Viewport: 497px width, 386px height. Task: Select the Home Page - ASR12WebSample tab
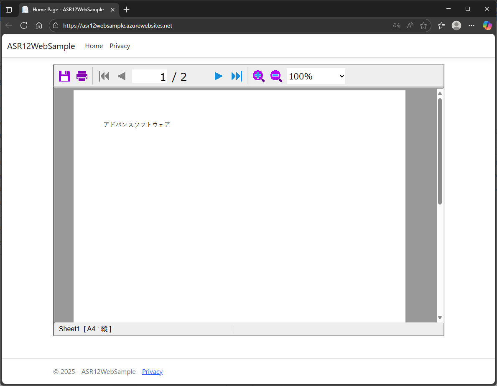(69, 10)
